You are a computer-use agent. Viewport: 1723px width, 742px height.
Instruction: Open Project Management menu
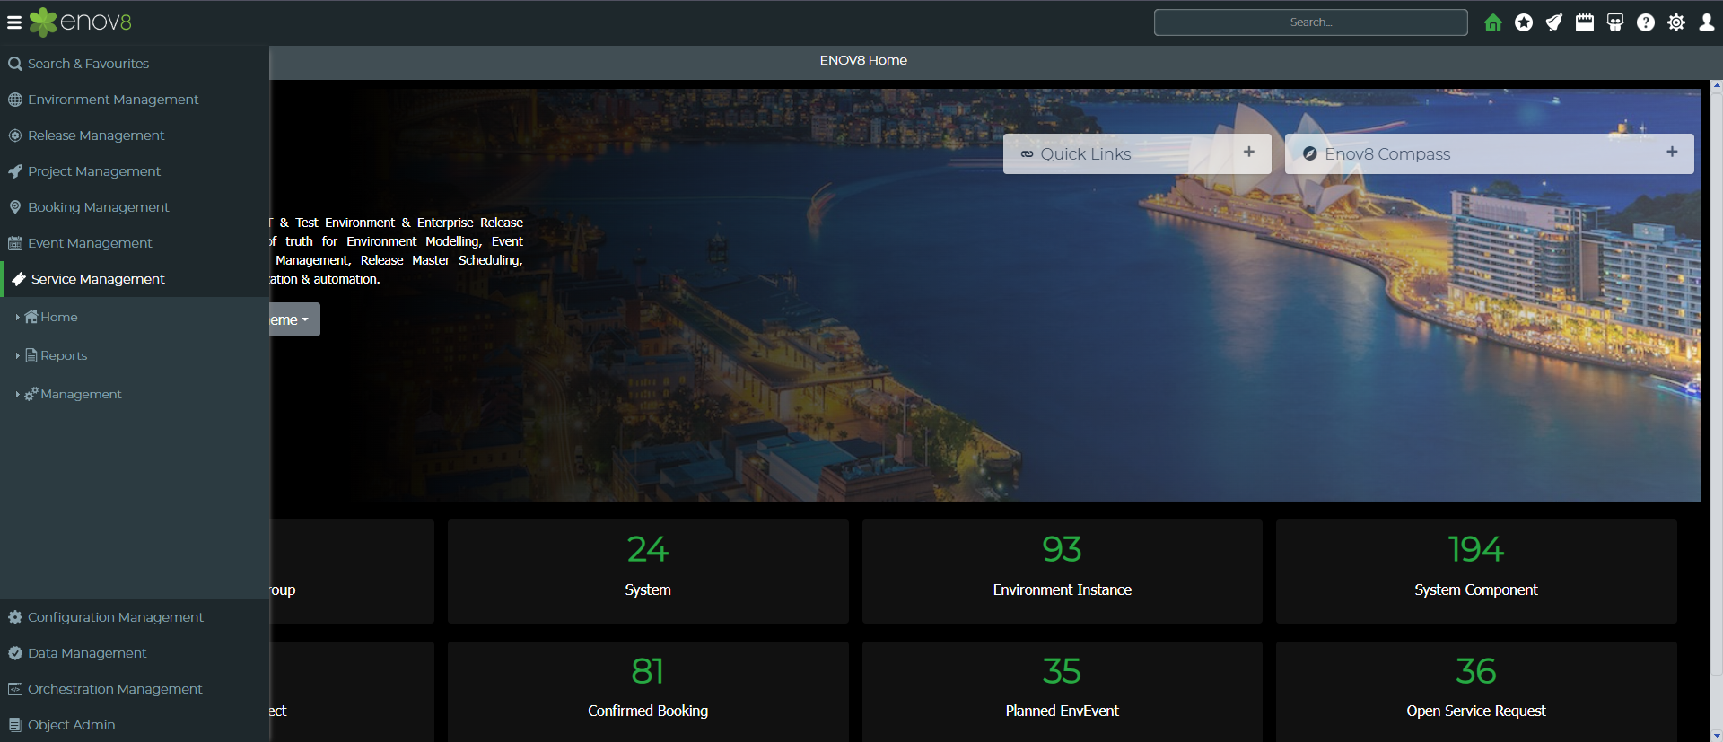[x=135, y=171]
